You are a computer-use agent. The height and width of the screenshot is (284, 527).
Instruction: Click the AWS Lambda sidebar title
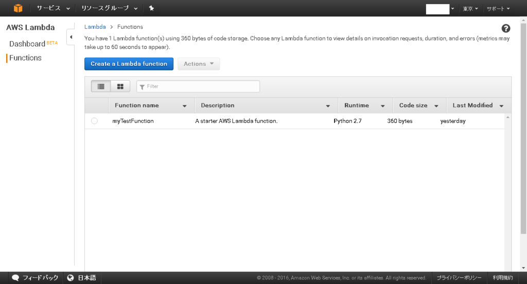(x=30, y=28)
